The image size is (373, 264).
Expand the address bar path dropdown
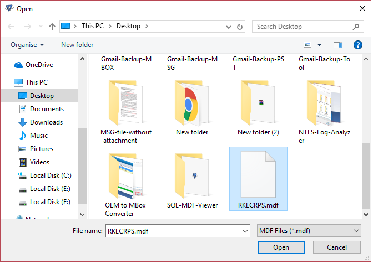[228, 26]
